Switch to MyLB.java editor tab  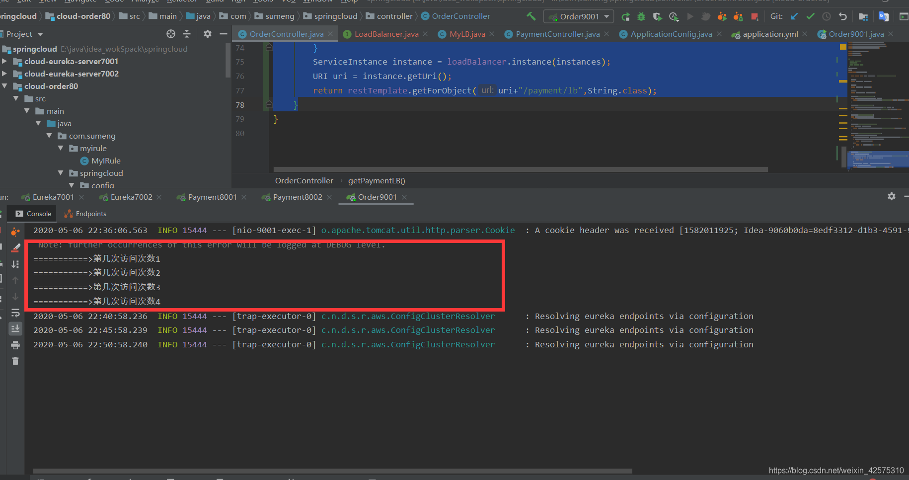click(466, 34)
